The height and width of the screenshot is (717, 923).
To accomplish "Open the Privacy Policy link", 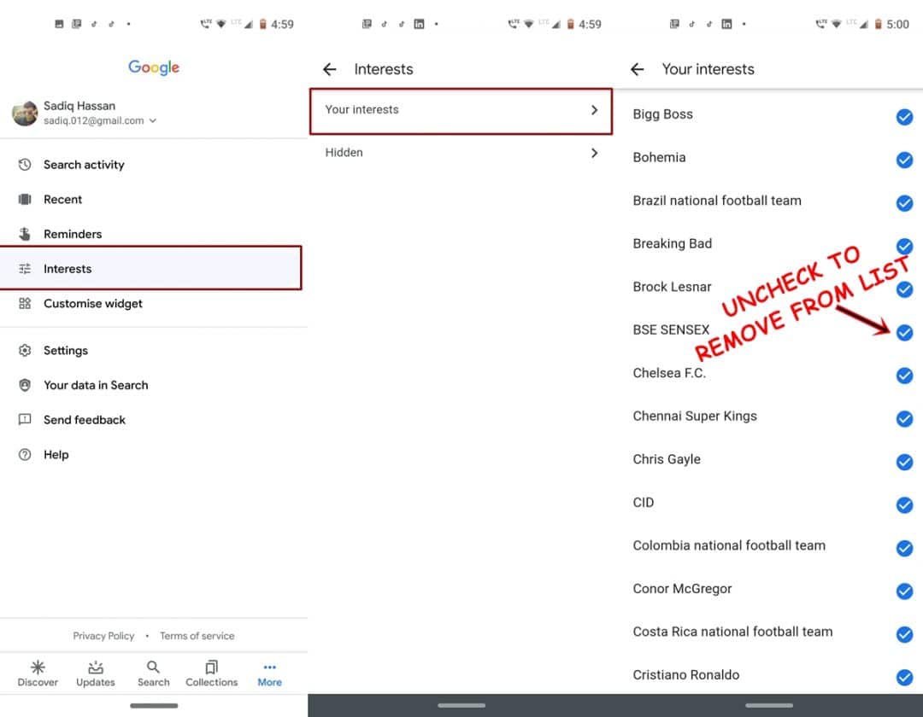I will pos(103,636).
